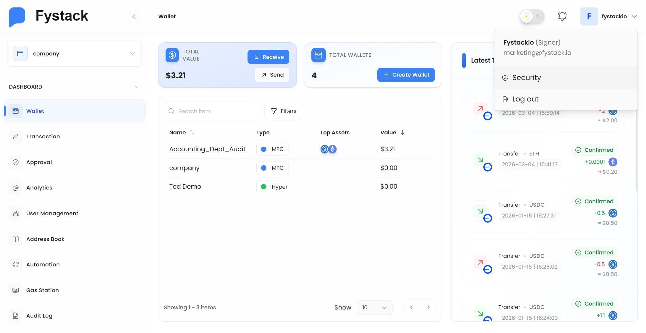646x333 pixels.
Task: Open the Gas Station page
Action: [42, 290]
